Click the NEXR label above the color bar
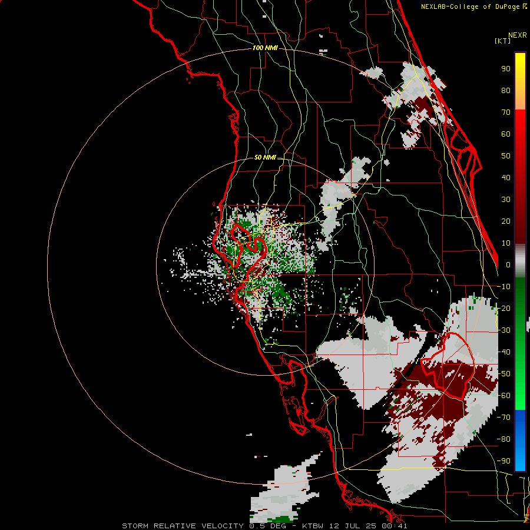Screen dimensions: 530x530 [518, 35]
